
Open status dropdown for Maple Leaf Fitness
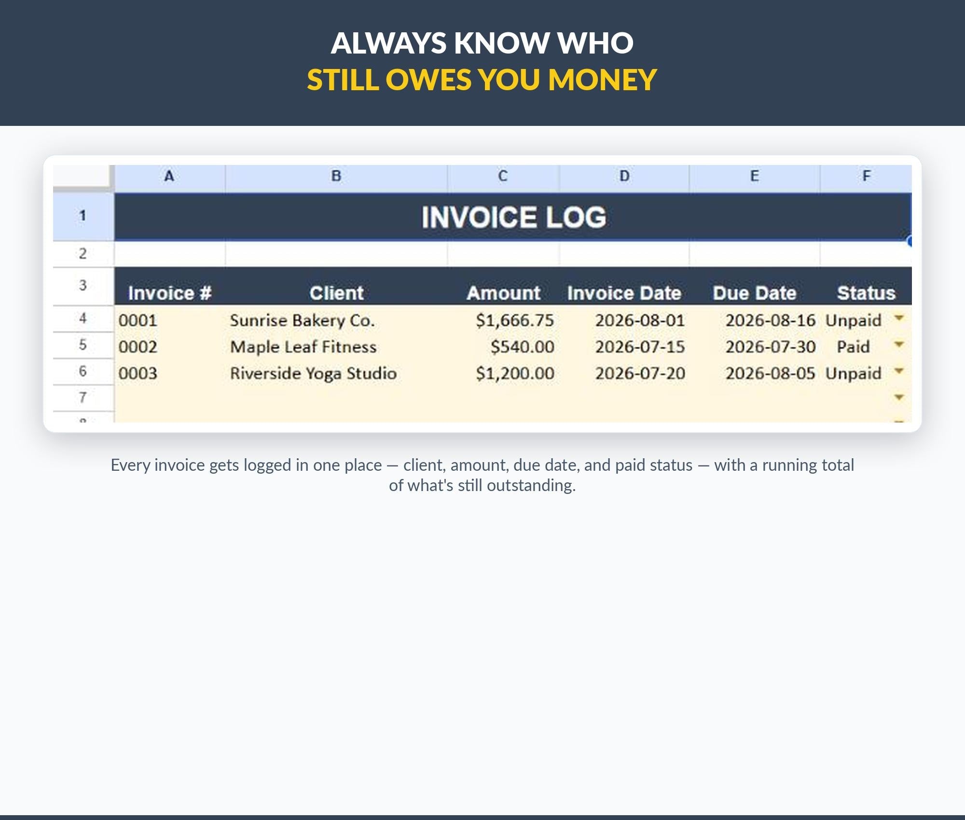click(x=898, y=344)
